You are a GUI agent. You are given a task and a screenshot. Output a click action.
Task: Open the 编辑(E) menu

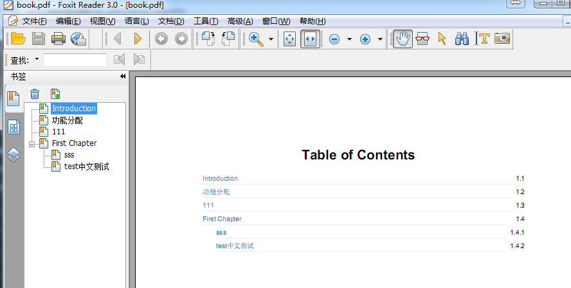click(68, 21)
